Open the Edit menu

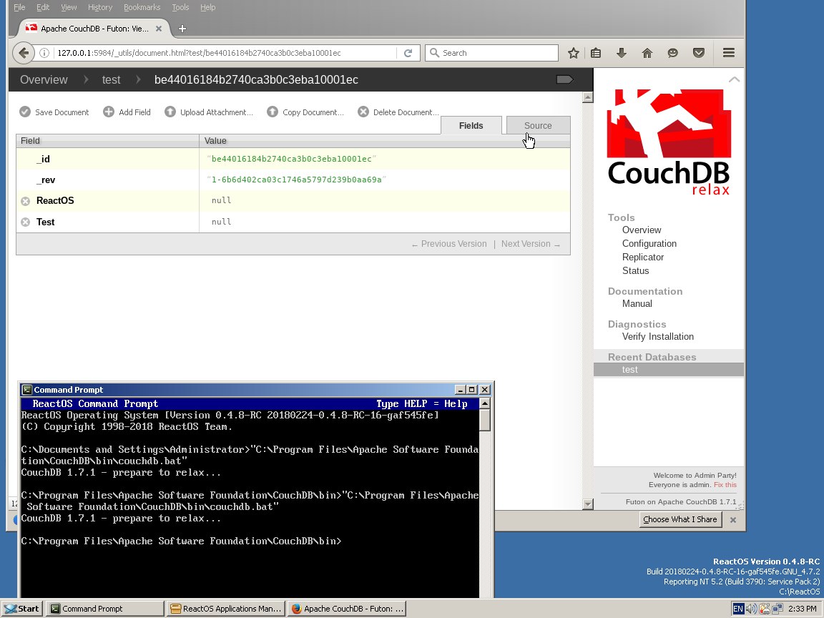[43, 7]
